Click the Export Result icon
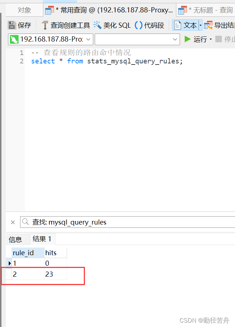This screenshot has height=327, width=235. pos(208,25)
